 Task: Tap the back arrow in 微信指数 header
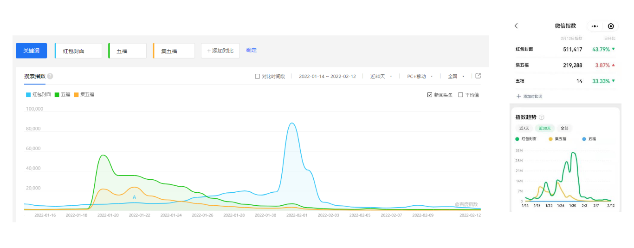tap(516, 26)
